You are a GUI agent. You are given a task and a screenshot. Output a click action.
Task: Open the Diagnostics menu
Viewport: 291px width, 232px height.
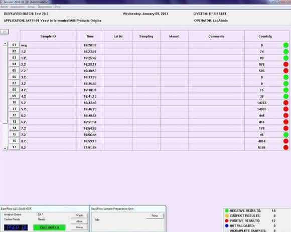pyautogui.click(x=45, y=7)
